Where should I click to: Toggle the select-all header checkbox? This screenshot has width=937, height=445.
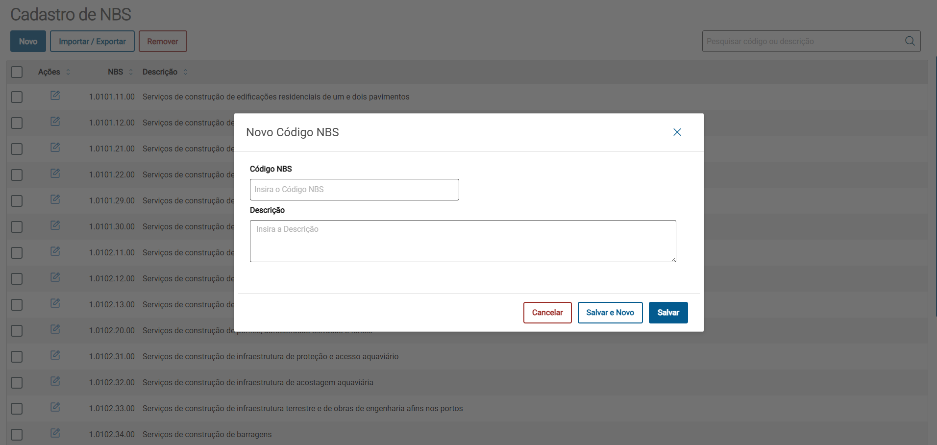pos(17,72)
